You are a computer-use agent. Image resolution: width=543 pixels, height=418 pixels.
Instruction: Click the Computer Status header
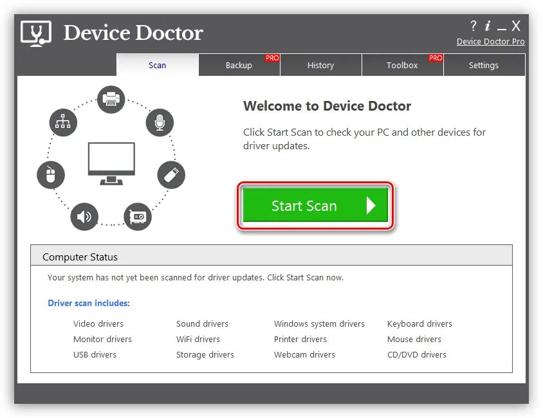click(x=271, y=256)
